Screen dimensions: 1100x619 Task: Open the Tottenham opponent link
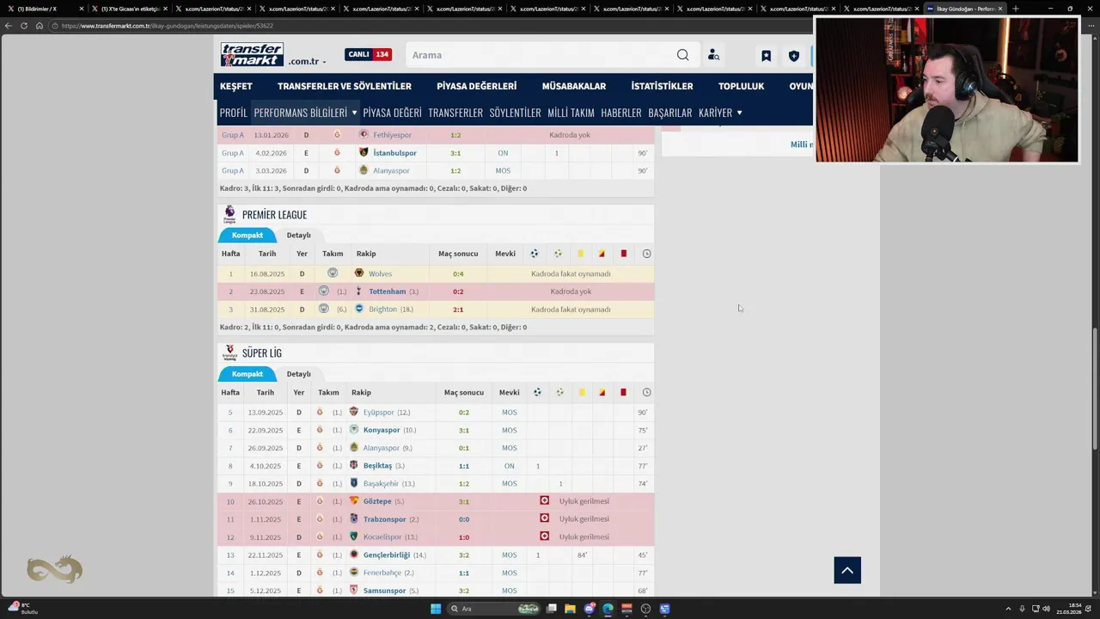coord(387,291)
